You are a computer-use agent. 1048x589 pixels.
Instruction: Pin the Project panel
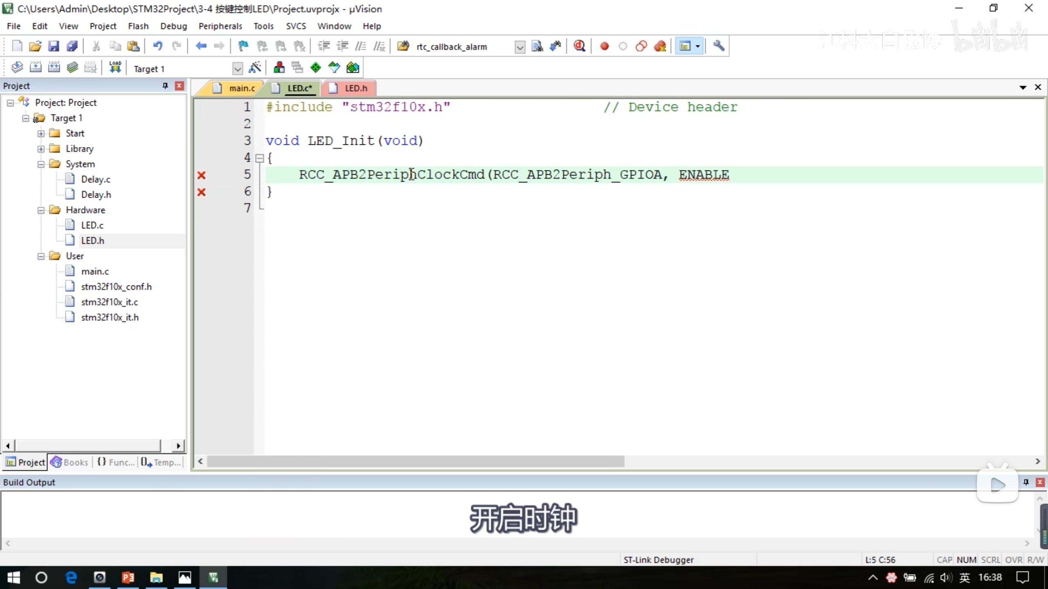pos(165,85)
